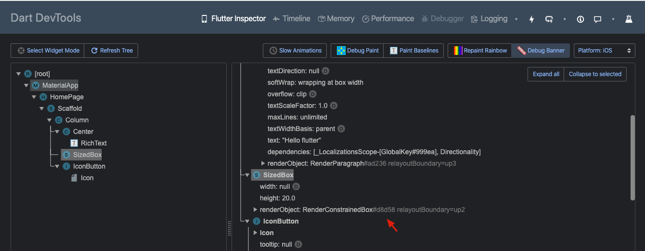Click the Expand all button
This screenshot has width=645, height=251.
click(x=546, y=74)
